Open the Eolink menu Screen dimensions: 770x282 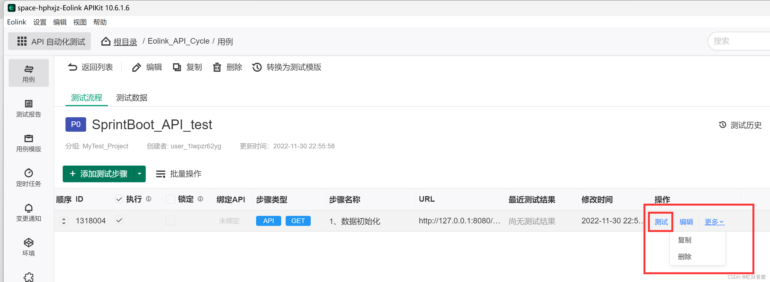[x=16, y=22]
